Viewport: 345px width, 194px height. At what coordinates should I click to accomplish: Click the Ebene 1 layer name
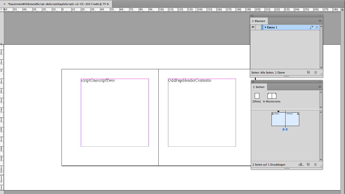pos(272,27)
